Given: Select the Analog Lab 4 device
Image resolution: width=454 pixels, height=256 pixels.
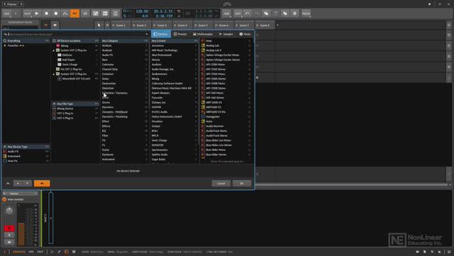Looking at the screenshot, I should (x=226, y=50).
